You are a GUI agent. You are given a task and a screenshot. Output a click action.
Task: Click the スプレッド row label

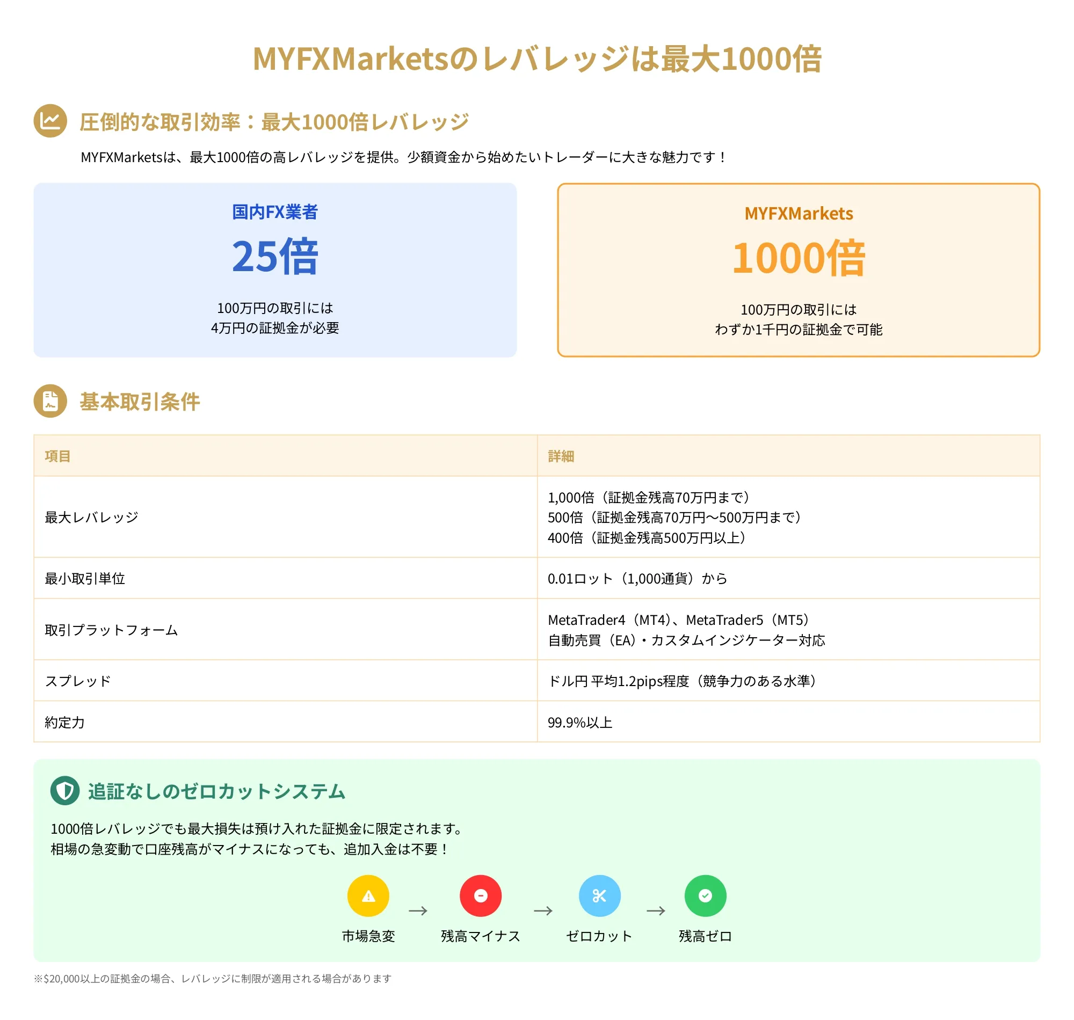coord(78,681)
